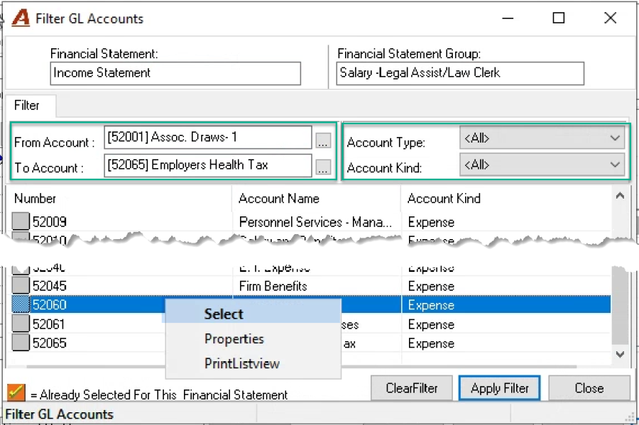Click the Financial Statement field
The height and width of the screenshot is (425, 639).
pos(175,73)
